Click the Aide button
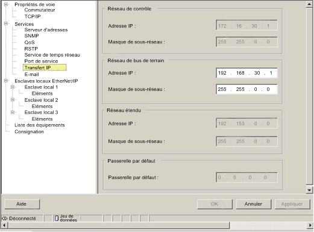The image size is (314, 232). 22,204
